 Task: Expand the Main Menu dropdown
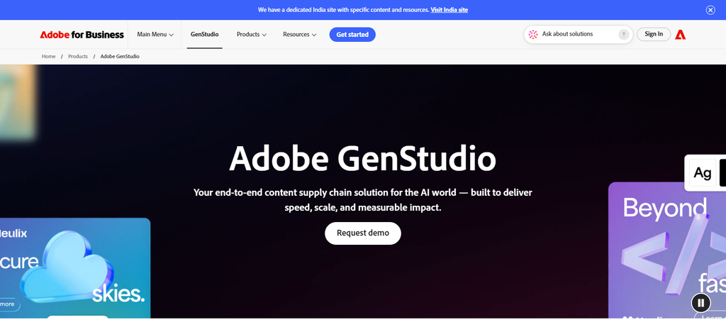[x=155, y=34]
